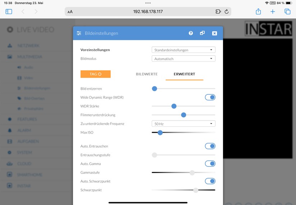
Task: Open LIVE VIDEO in the background page
Action: (36, 29)
